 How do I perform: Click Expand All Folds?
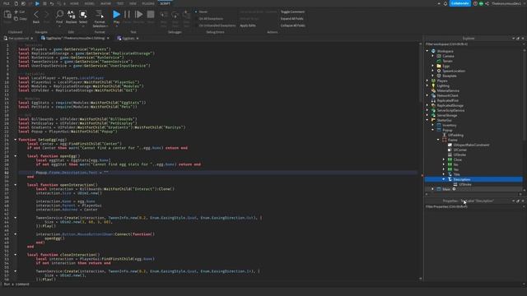click(x=291, y=19)
